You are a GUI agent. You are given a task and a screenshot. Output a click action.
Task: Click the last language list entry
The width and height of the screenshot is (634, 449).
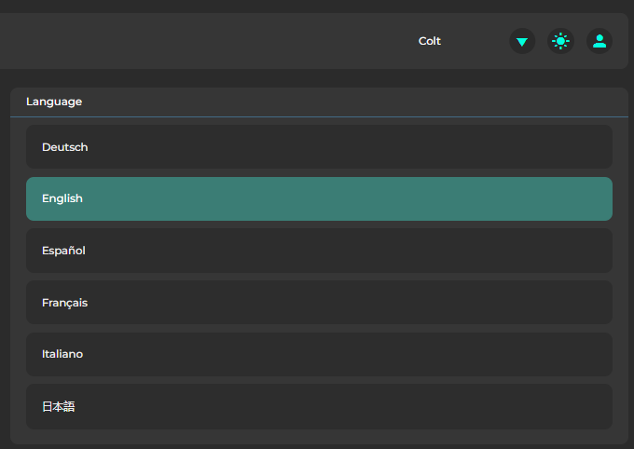point(319,406)
